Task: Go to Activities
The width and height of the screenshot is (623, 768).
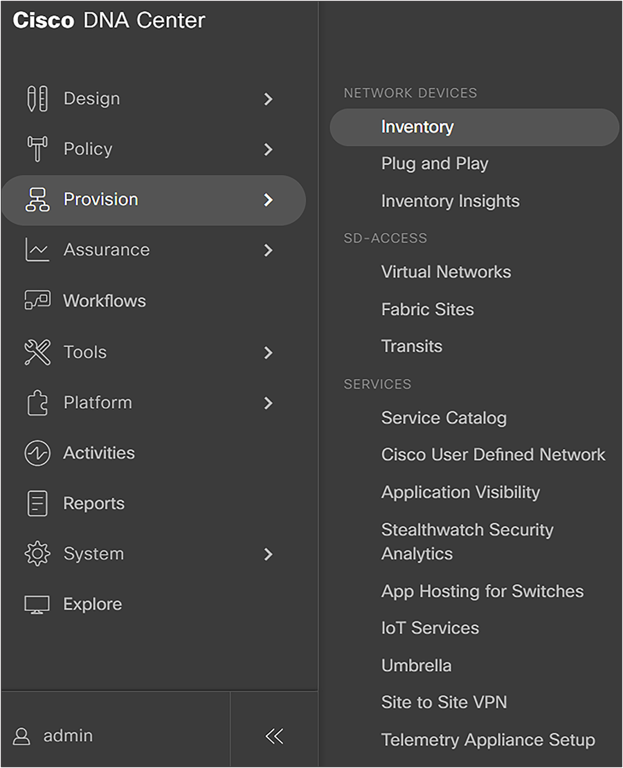Action: click(99, 453)
